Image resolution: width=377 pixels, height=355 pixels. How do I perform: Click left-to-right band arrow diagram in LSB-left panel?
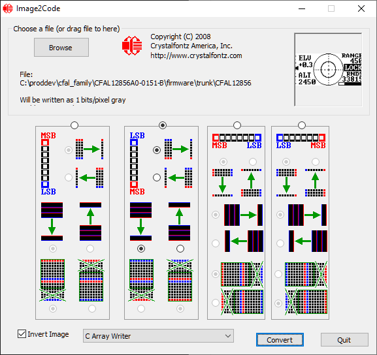pyautogui.click(x=307, y=215)
